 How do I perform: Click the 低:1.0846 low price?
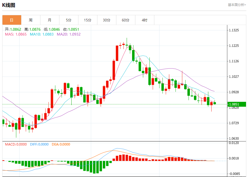click(52, 29)
